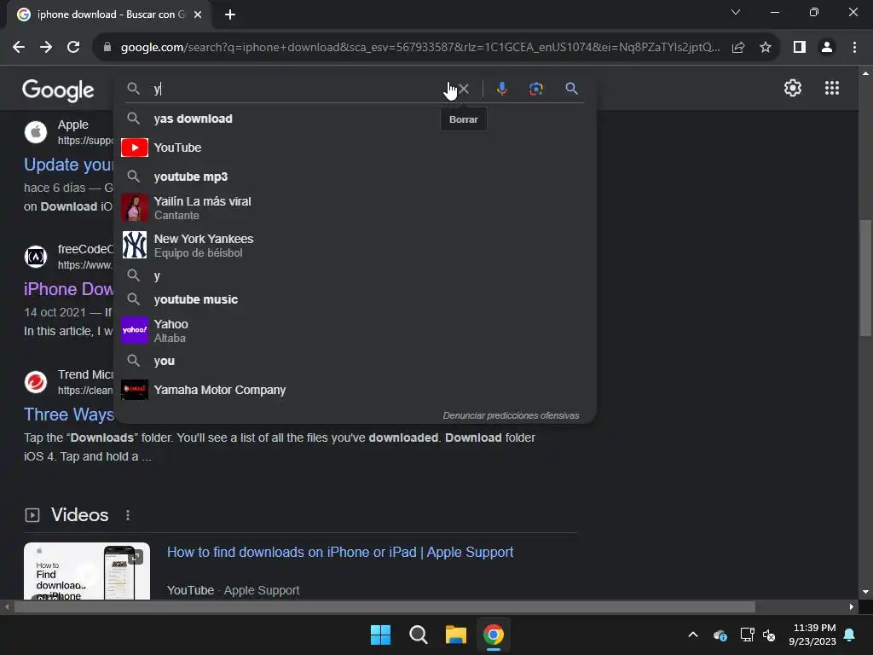Image resolution: width=873 pixels, height=655 pixels.
Task: Choose the 'you' suggestion
Action: 355,361
